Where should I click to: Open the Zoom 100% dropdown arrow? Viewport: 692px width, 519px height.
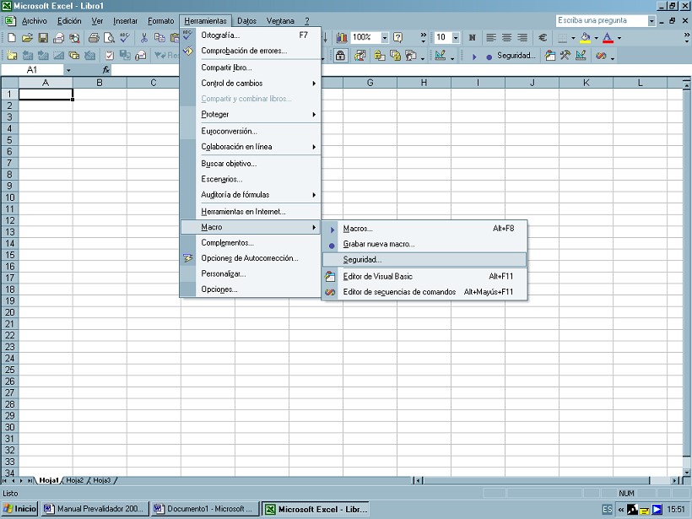click(x=384, y=38)
